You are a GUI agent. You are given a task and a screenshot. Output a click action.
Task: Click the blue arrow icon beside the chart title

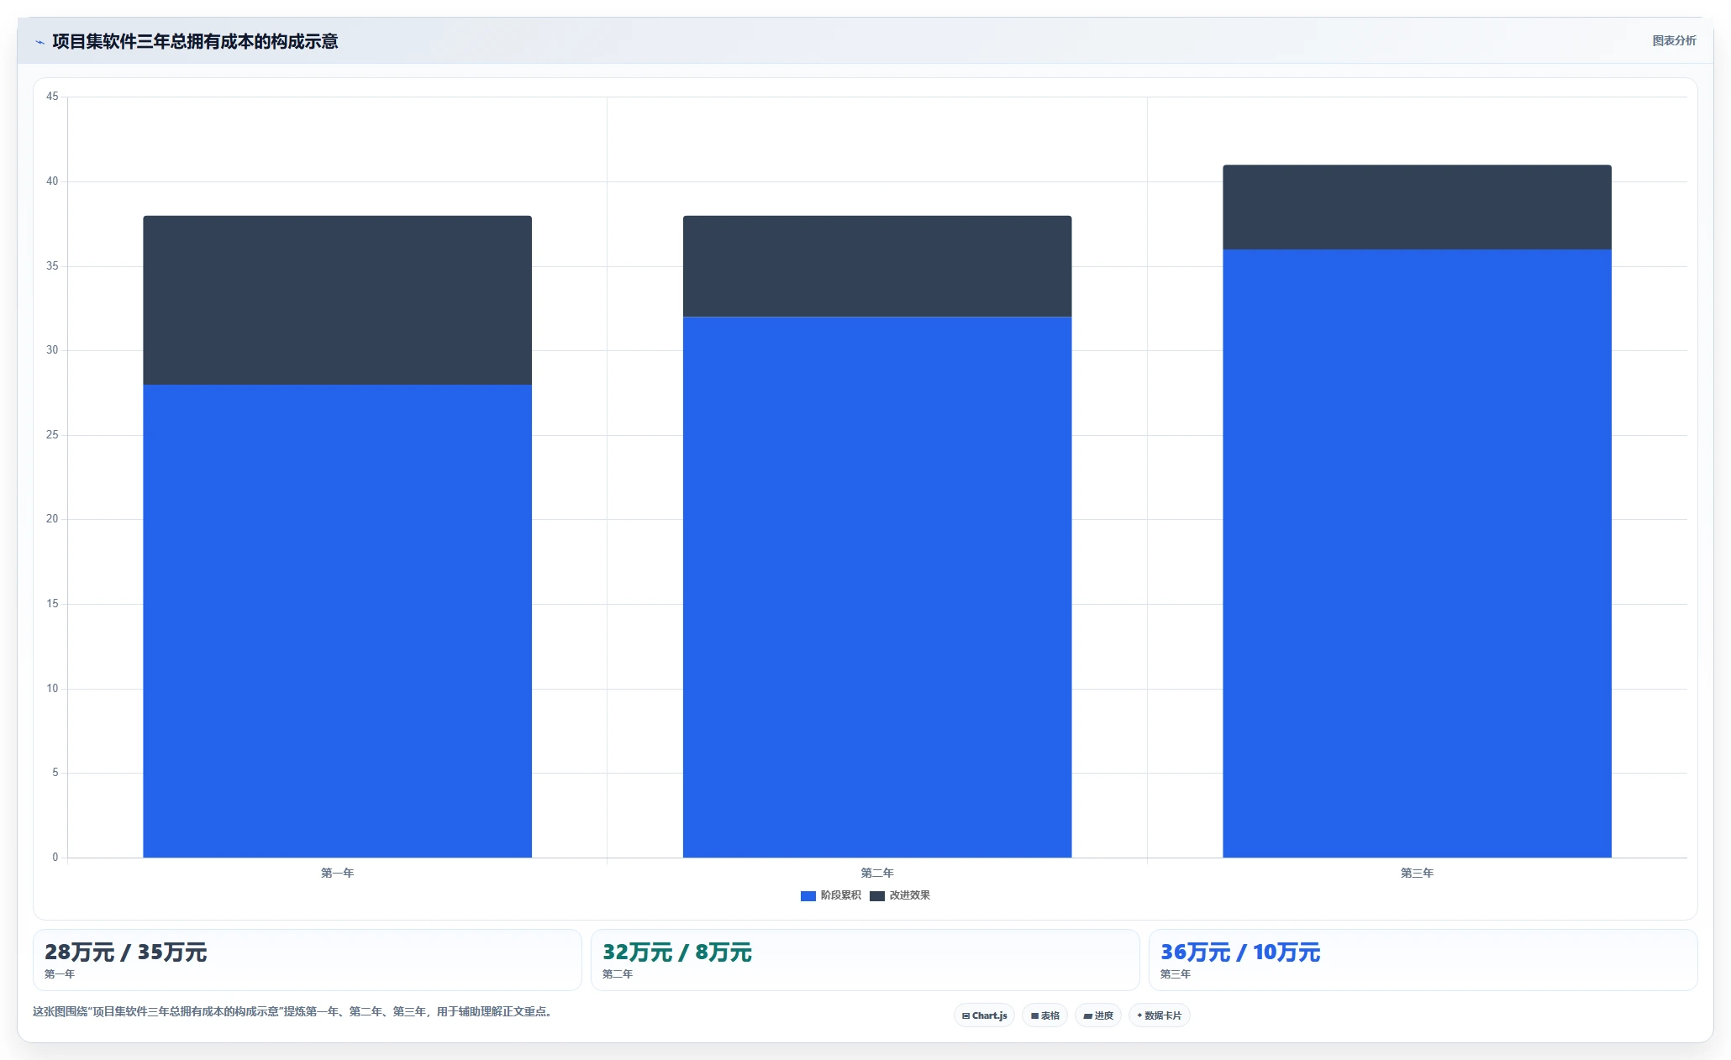[39, 42]
